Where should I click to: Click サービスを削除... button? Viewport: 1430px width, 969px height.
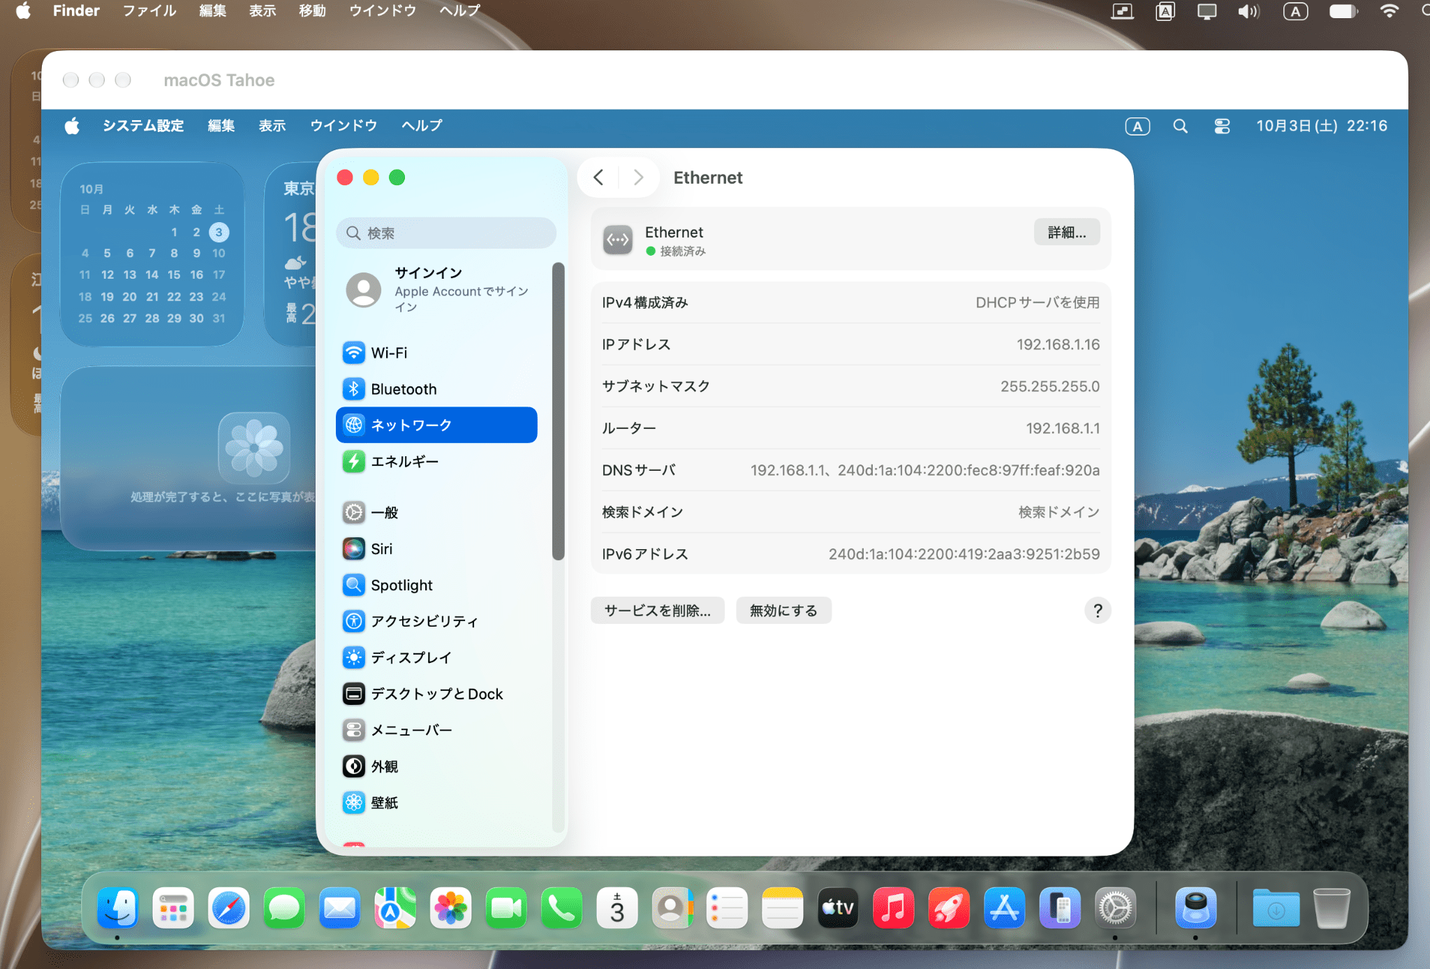[657, 611]
